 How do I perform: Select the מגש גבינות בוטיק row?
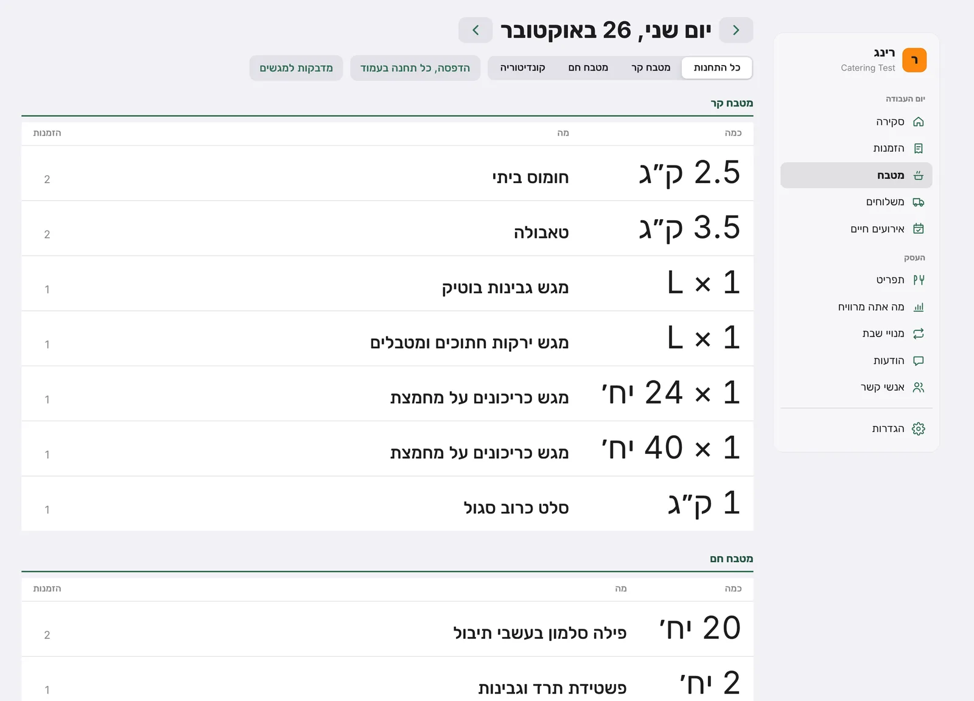click(387, 284)
